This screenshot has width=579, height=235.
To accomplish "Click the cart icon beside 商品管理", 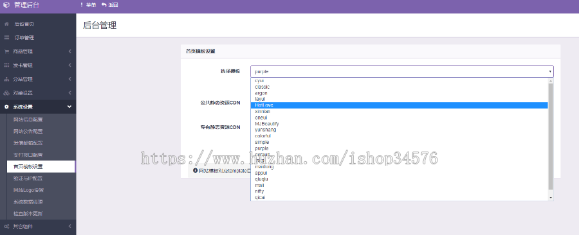I will coord(6,51).
